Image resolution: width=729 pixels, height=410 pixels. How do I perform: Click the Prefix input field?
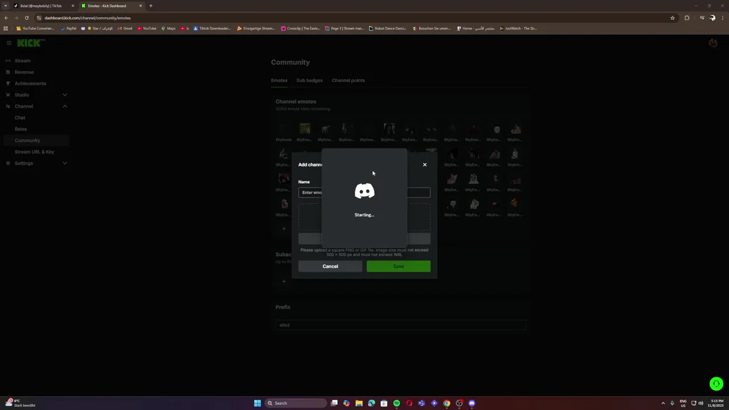(x=400, y=325)
